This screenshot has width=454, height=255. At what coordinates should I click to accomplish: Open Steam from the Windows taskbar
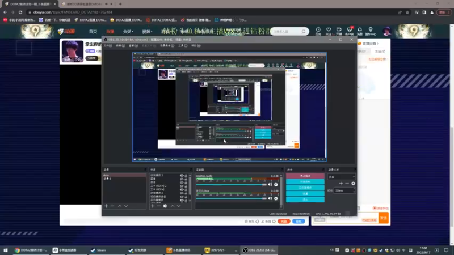tap(99, 250)
